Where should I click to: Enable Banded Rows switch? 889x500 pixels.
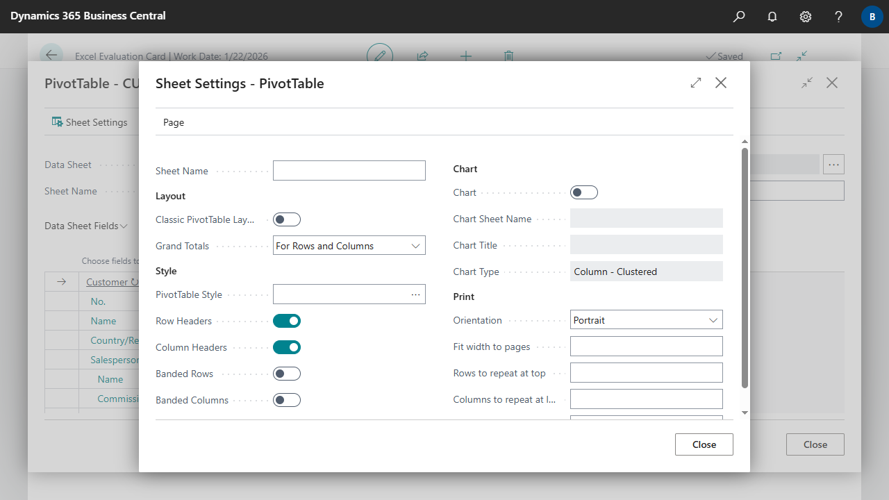click(x=287, y=374)
